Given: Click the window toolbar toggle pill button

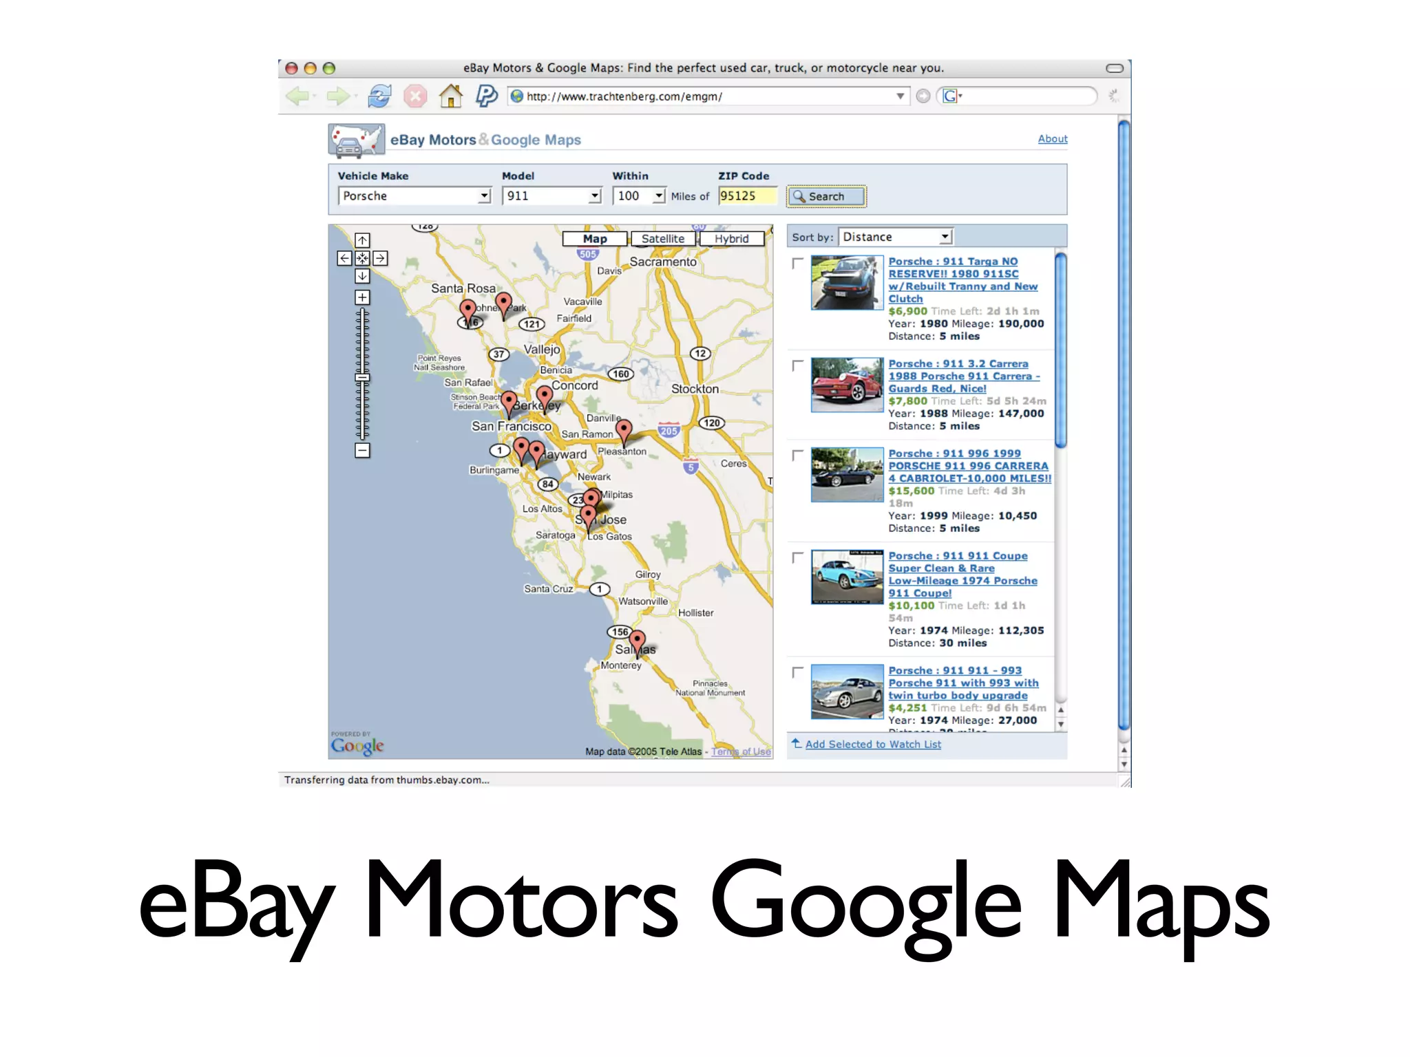Looking at the screenshot, I should tap(1115, 68).
